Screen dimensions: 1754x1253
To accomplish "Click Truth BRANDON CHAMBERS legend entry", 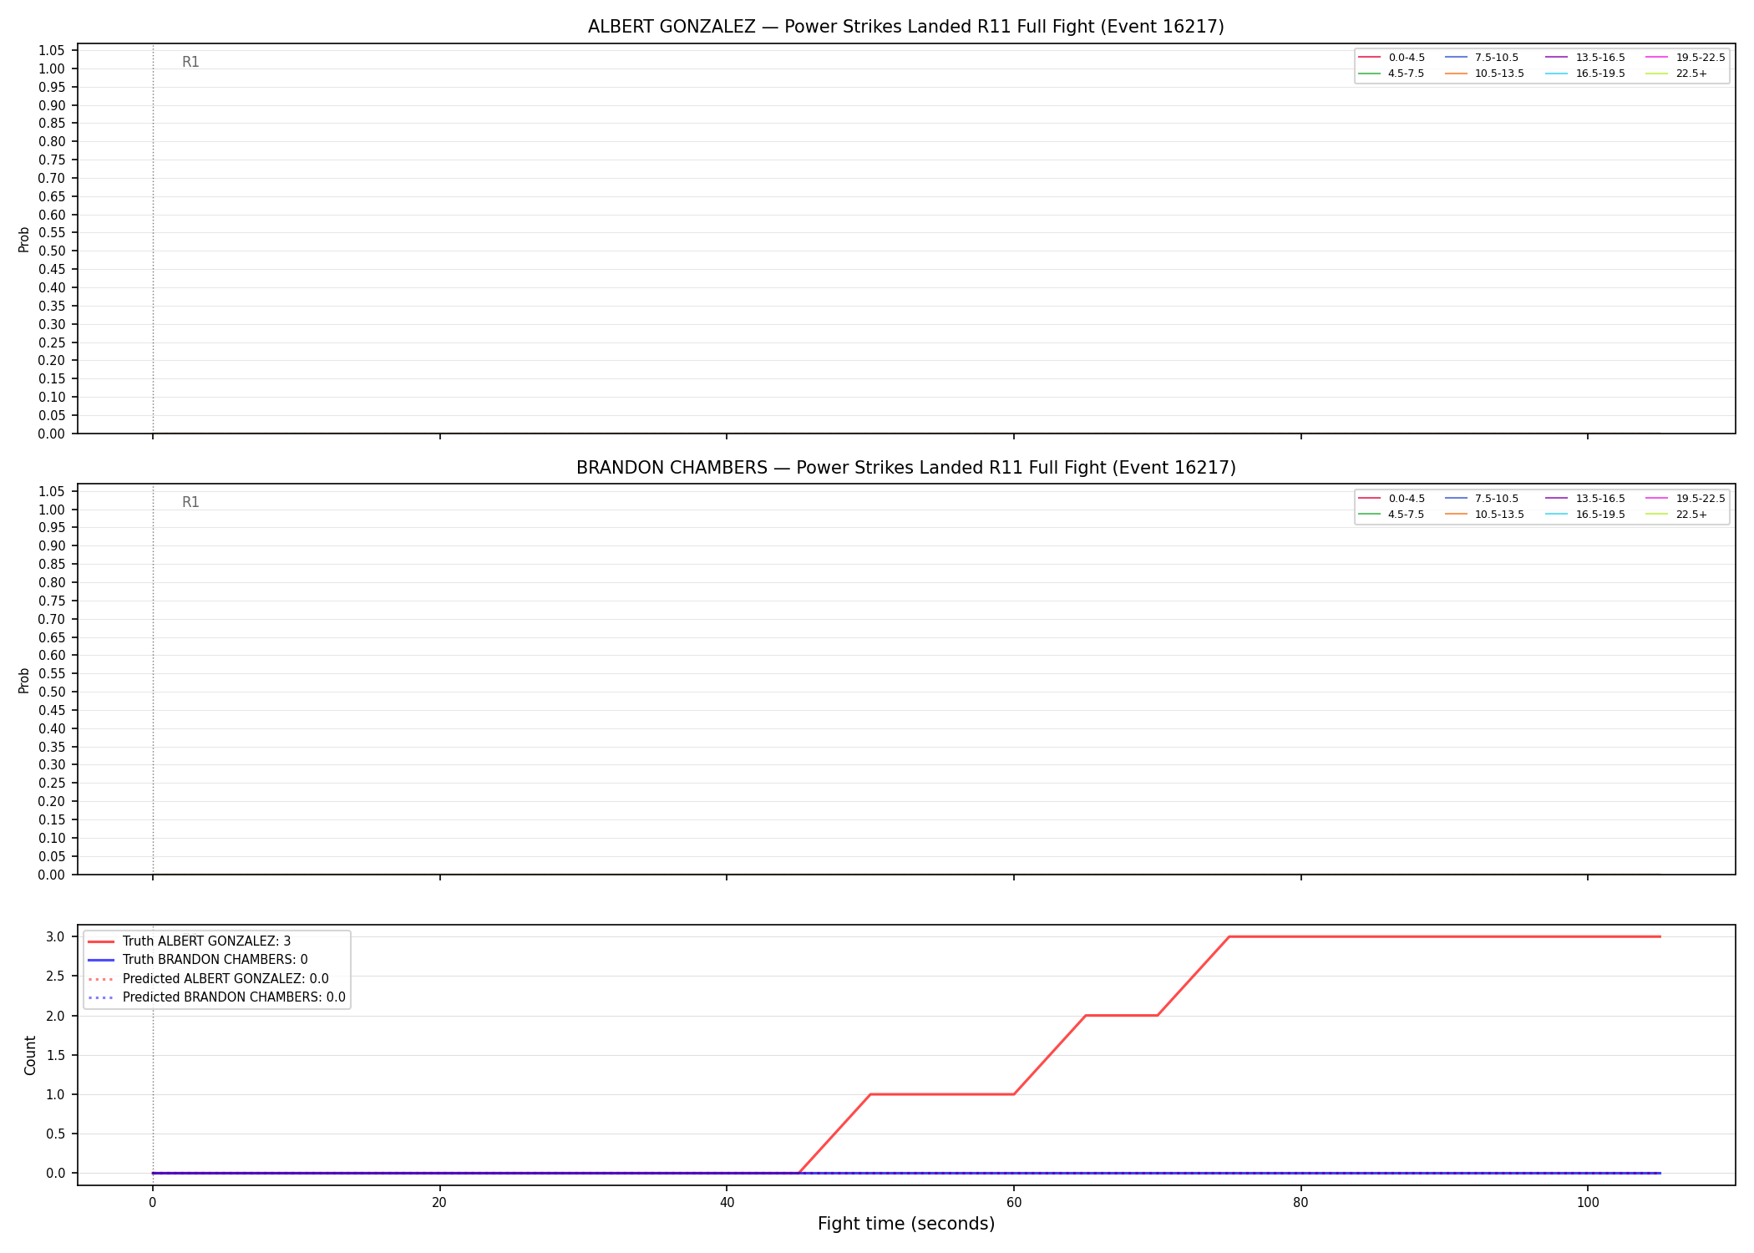I will point(197,960).
